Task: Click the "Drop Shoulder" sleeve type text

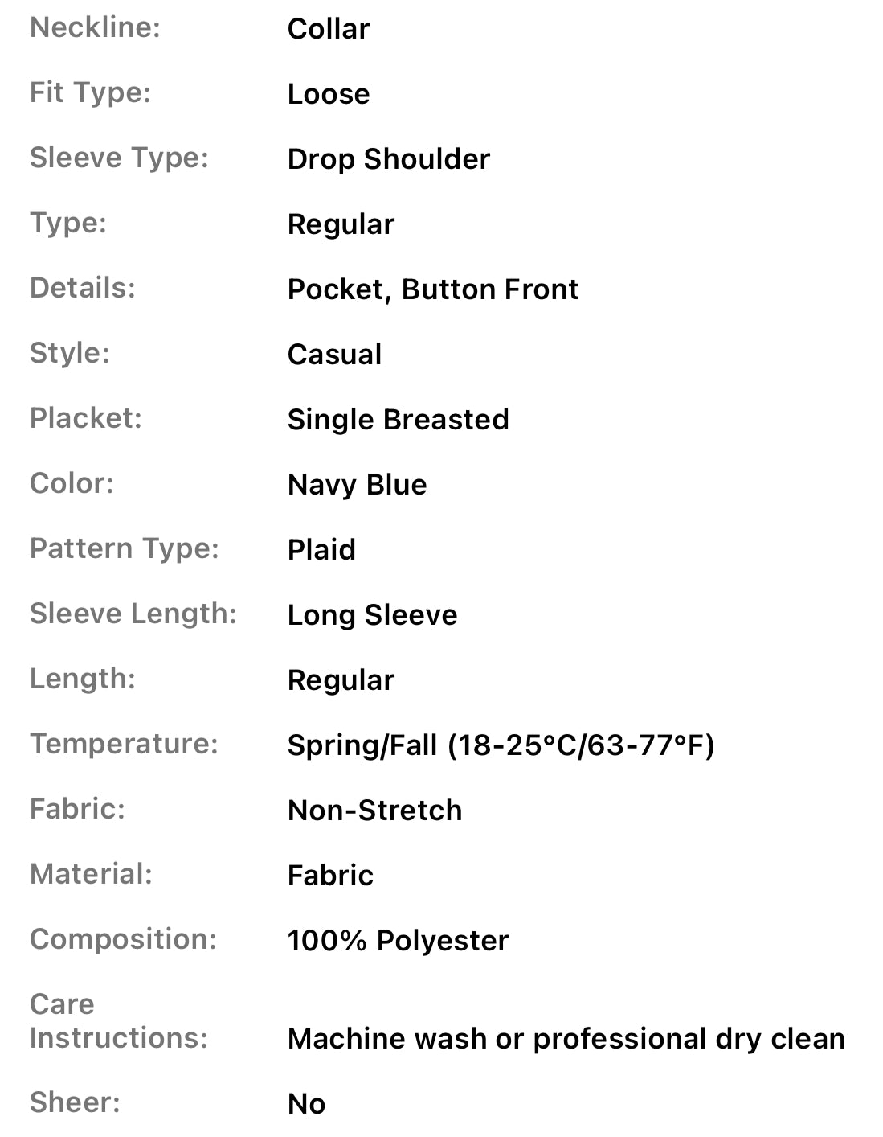Action: (388, 159)
